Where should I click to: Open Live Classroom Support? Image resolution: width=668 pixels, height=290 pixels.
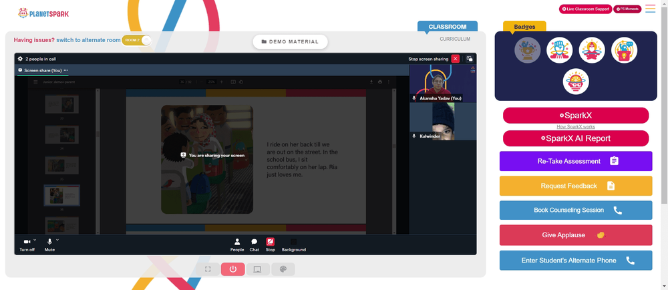[585, 9]
